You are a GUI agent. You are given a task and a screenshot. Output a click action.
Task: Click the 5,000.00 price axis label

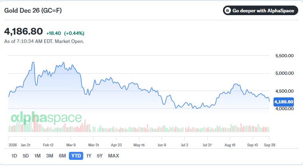click(x=284, y=73)
